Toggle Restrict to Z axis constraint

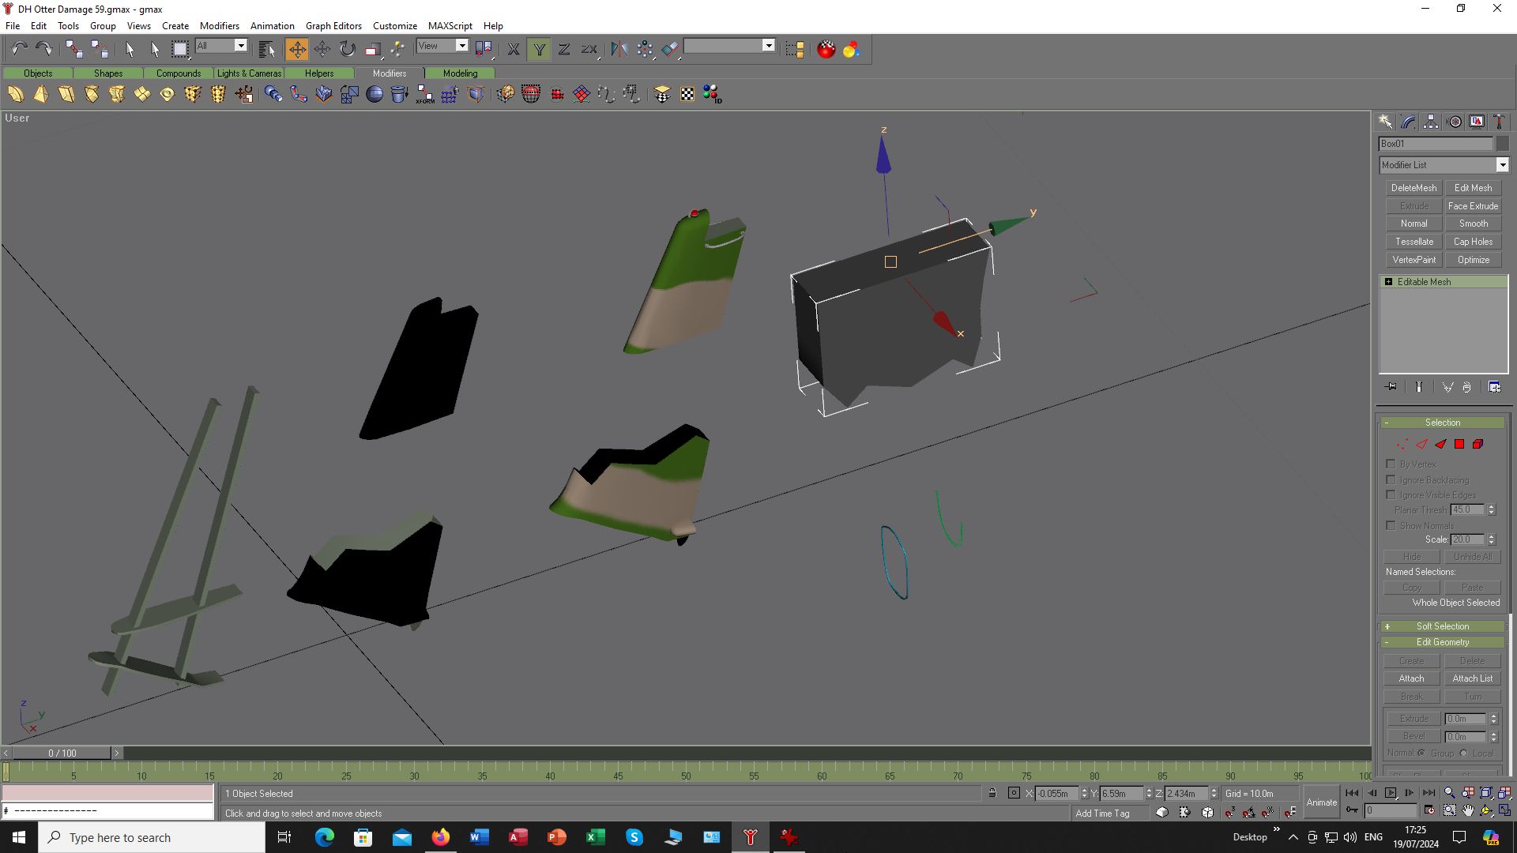point(564,49)
